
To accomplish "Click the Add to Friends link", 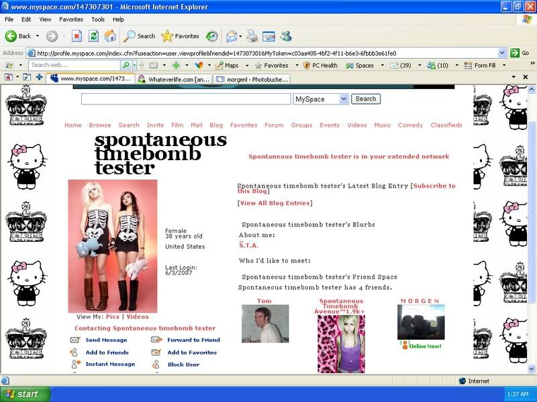I will pyautogui.click(x=107, y=352).
